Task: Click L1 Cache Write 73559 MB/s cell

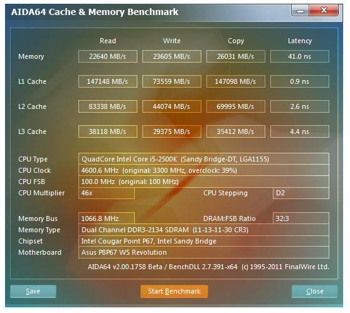Action: [172, 81]
